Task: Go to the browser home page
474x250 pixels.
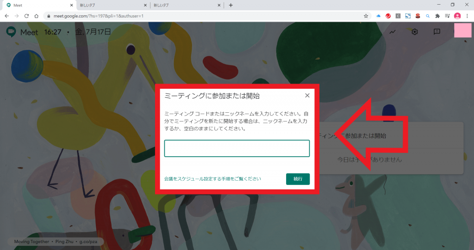Action: (36, 16)
